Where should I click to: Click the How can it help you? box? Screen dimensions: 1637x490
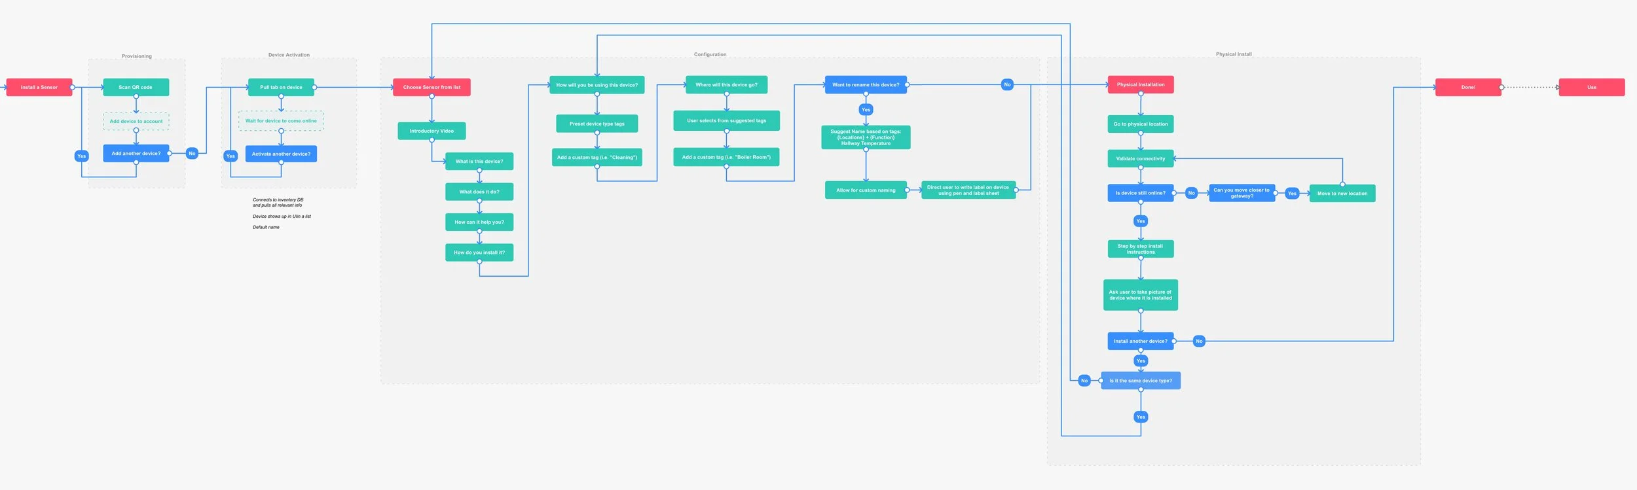[x=479, y=222]
